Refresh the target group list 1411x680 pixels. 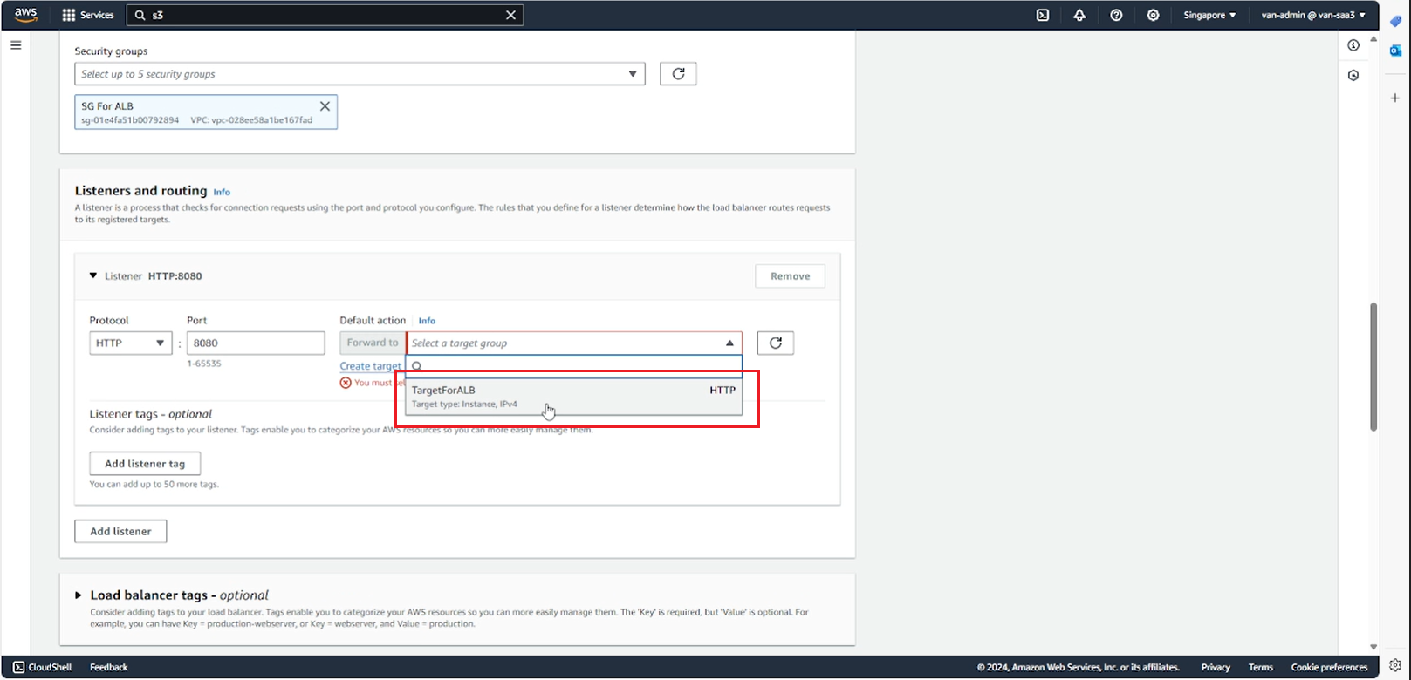(x=776, y=343)
